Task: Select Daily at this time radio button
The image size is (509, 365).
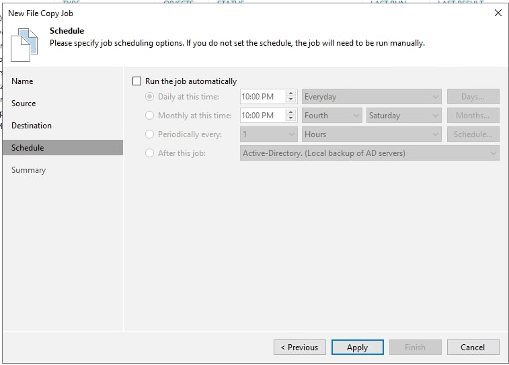Action: (149, 97)
